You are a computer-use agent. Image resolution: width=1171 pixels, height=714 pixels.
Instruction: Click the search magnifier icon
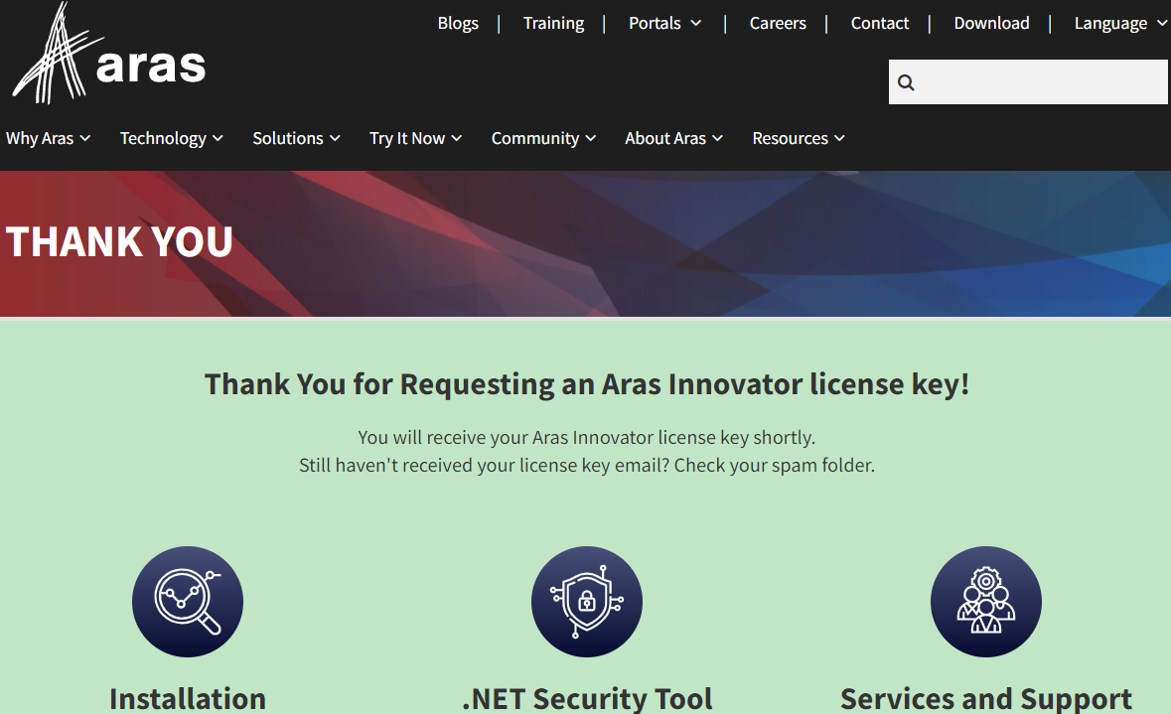click(906, 82)
